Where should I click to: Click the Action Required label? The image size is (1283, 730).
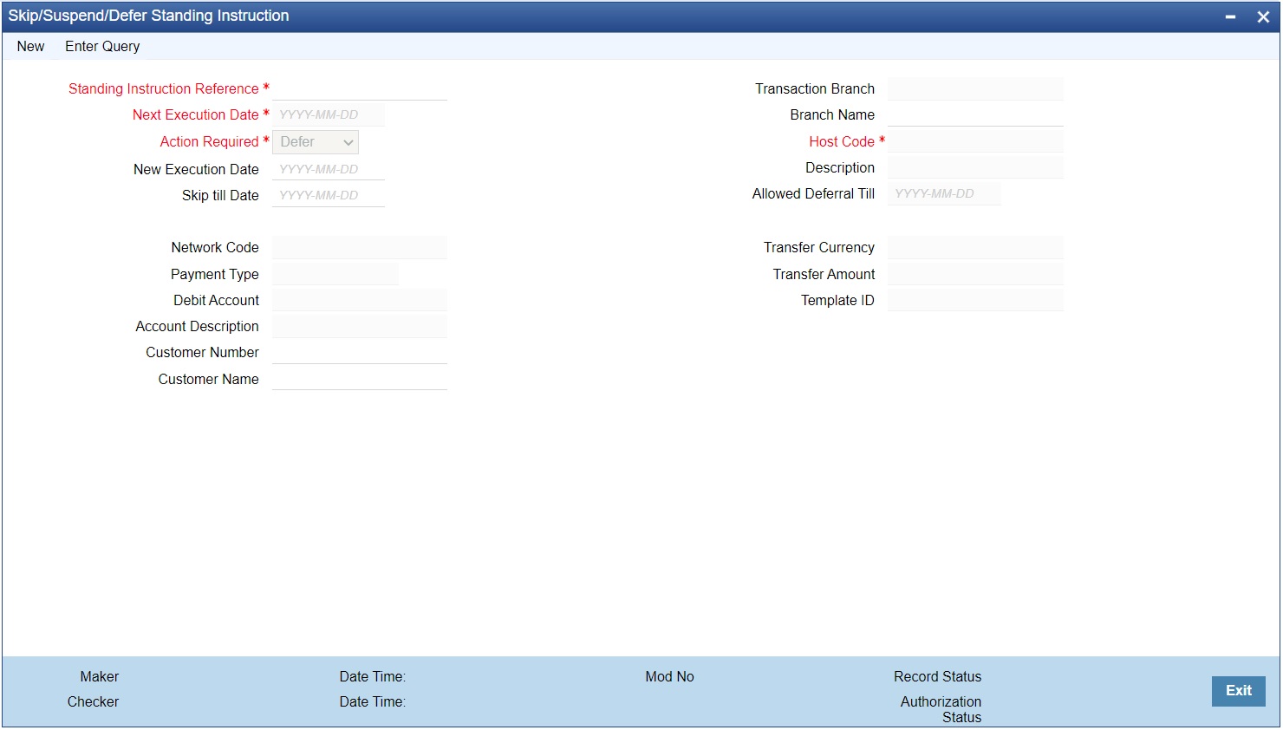[x=209, y=142]
